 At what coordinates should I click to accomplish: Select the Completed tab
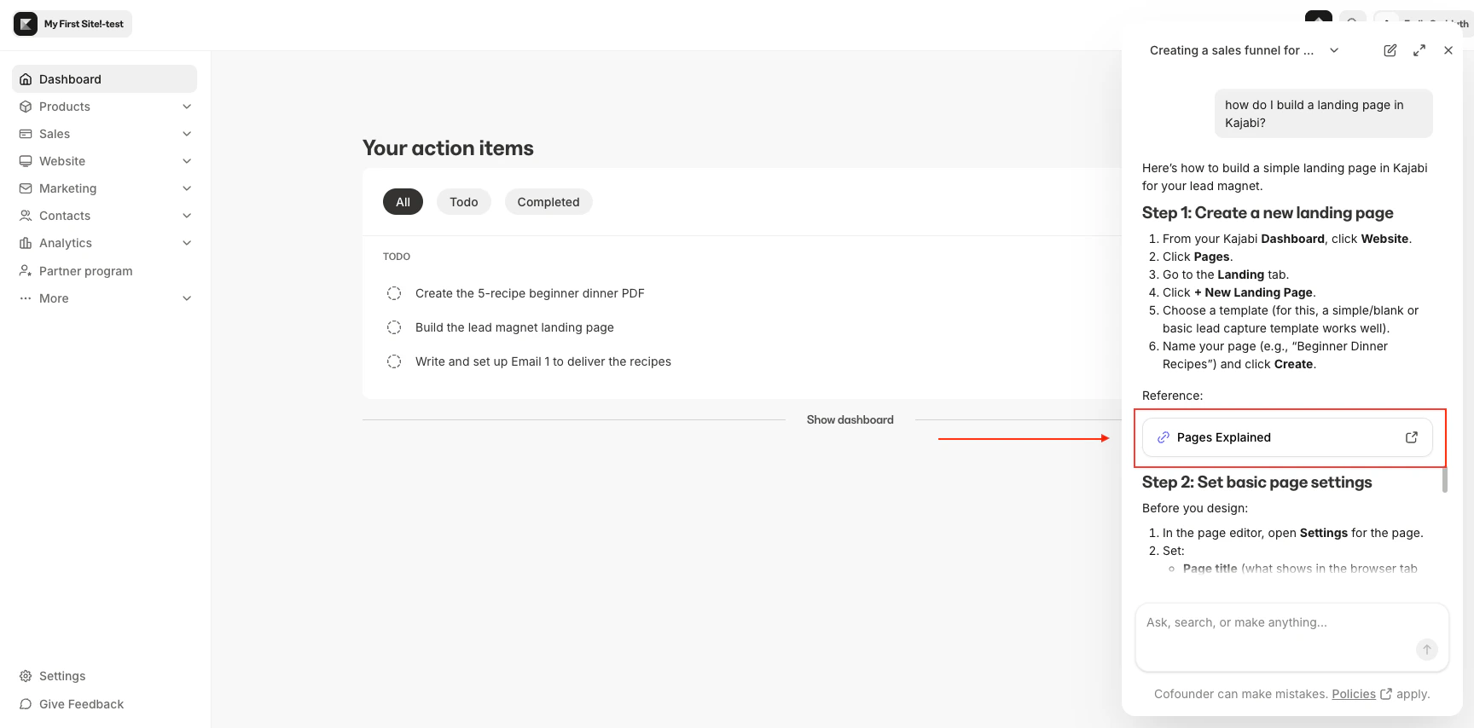548,201
